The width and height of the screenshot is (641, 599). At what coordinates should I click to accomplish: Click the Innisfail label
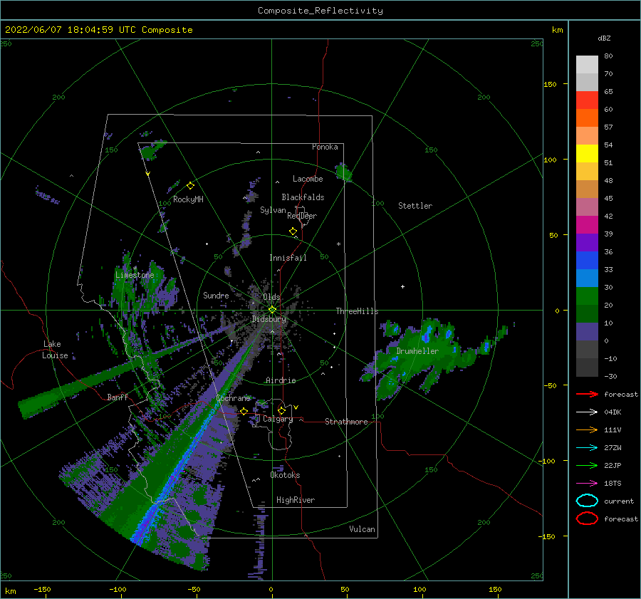(x=288, y=258)
